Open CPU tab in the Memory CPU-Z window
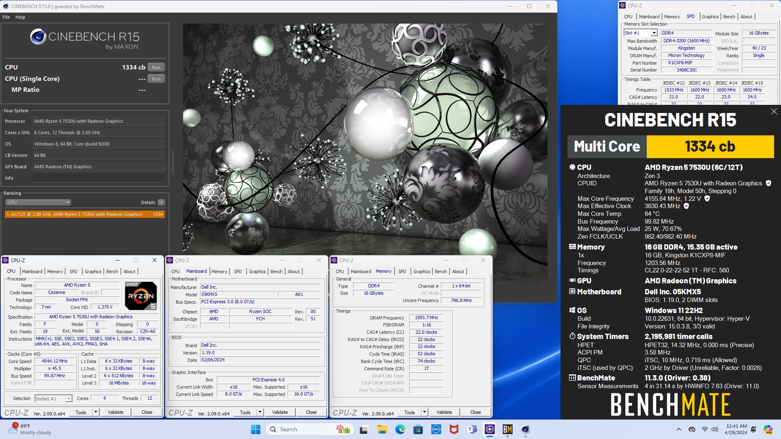 pyautogui.click(x=340, y=272)
